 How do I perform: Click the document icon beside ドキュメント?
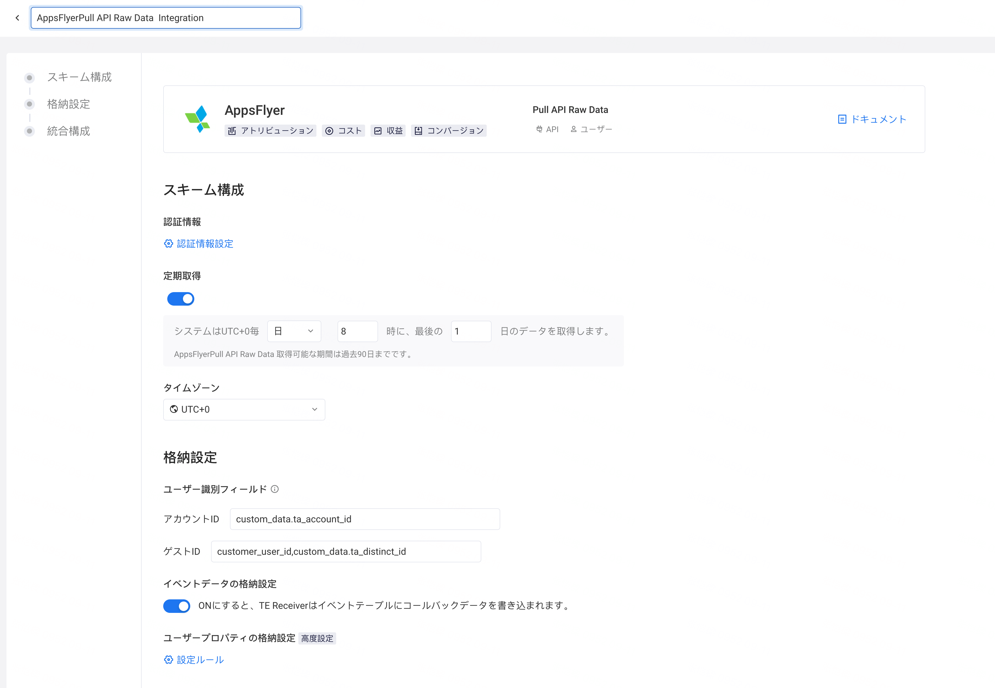(x=842, y=119)
